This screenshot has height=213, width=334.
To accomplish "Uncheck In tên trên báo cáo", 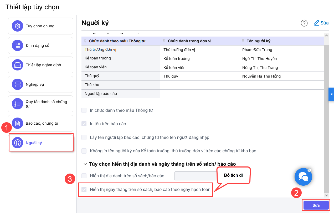I will pos(84,124).
